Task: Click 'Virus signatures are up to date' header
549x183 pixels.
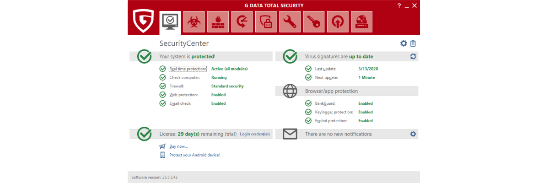Action: point(339,57)
